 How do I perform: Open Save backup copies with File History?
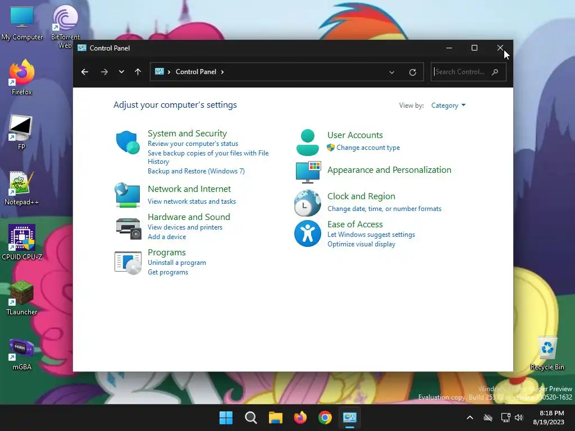tap(208, 157)
